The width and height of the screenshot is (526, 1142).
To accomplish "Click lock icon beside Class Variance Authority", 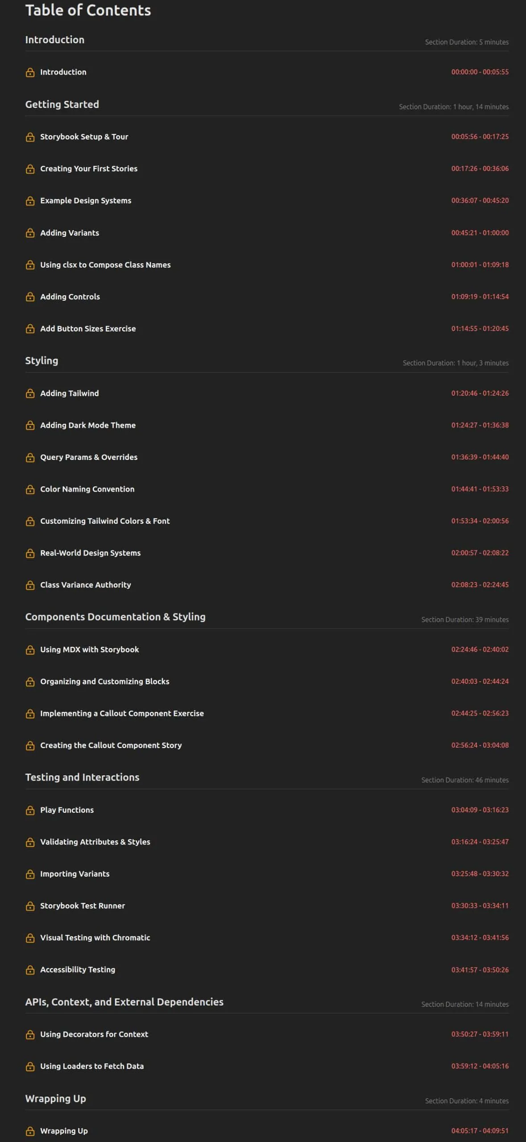I will [x=30, y=585].
